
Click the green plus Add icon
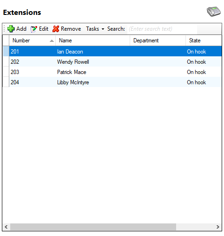click(x=11, y=29)
